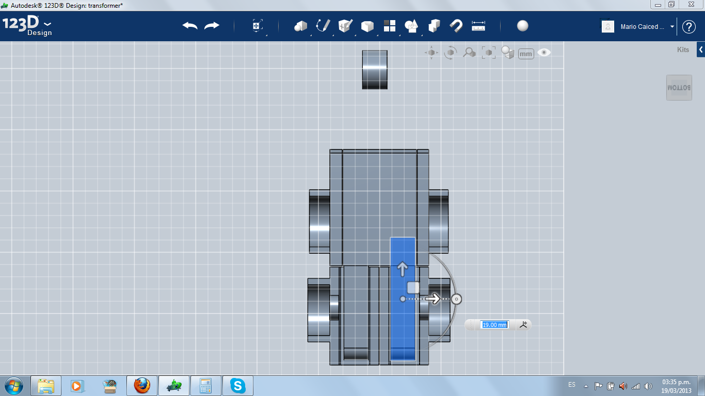Viewport: 705px width, 396px height.
Task: Click the Fit to view icon
Action: (488, 53)
